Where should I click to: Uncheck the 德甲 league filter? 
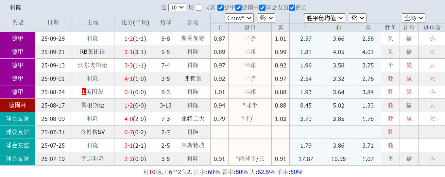[x=220, y=7]
